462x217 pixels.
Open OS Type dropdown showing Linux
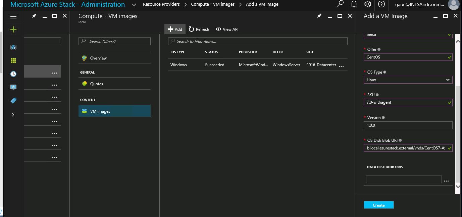click(x=408, y=80)
